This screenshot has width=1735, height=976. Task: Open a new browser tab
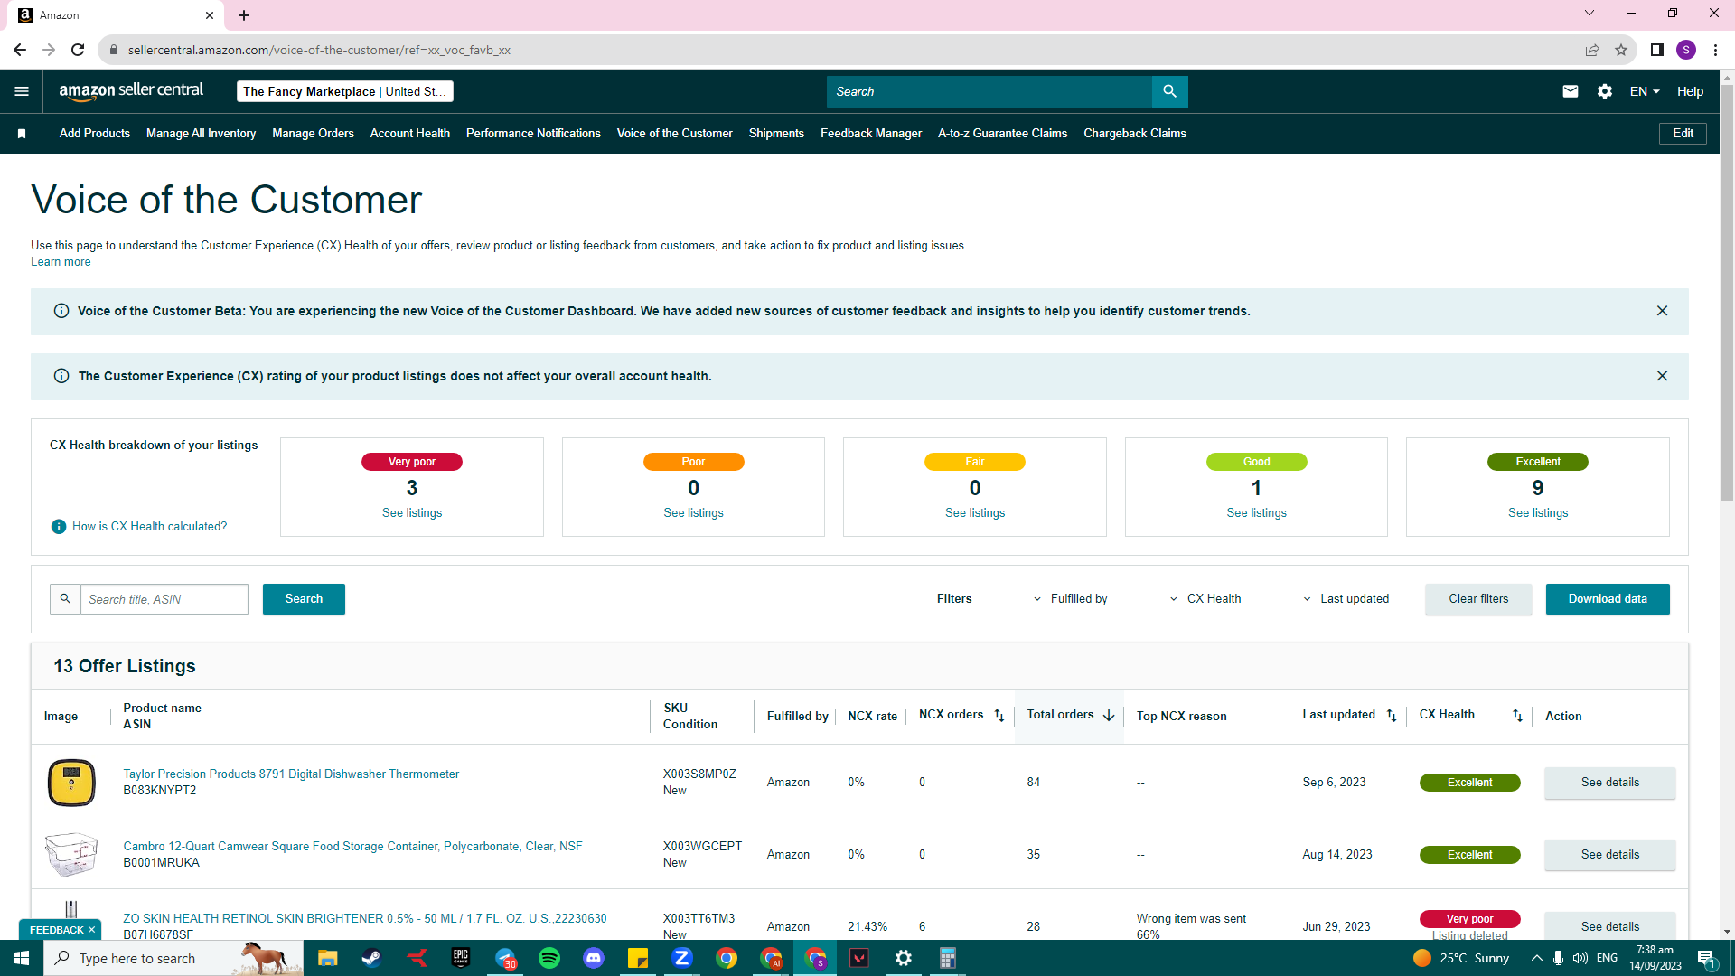[x=244, y=15]
